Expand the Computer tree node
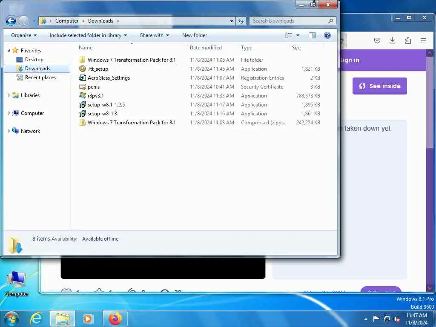This screenshot has width=436, height=327. pyautogui.click(x=9, y=113)
